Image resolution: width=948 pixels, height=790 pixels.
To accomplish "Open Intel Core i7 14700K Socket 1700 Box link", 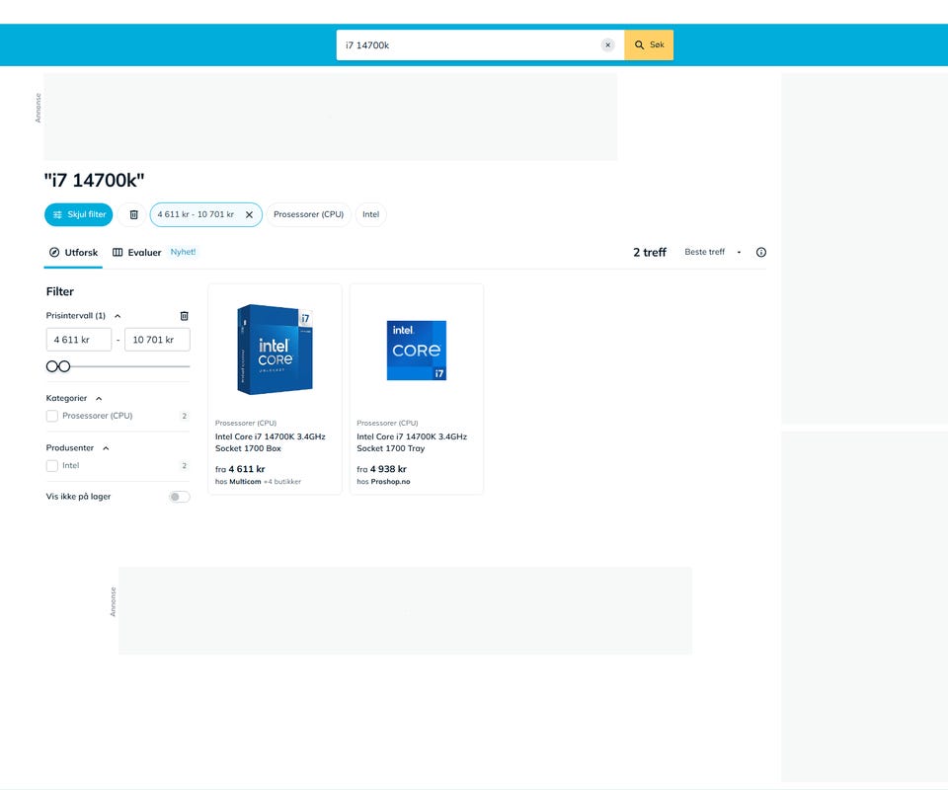I will point(271,442).
